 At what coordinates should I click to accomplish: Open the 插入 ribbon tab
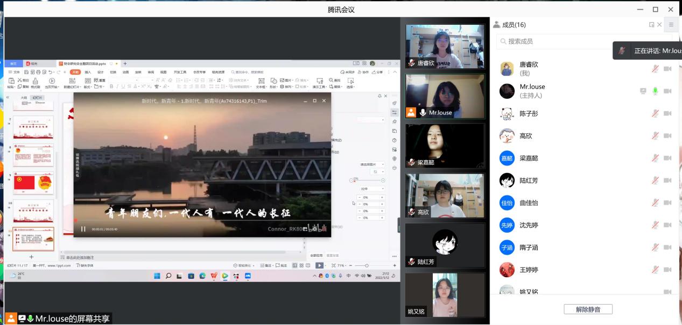[88, 72]
